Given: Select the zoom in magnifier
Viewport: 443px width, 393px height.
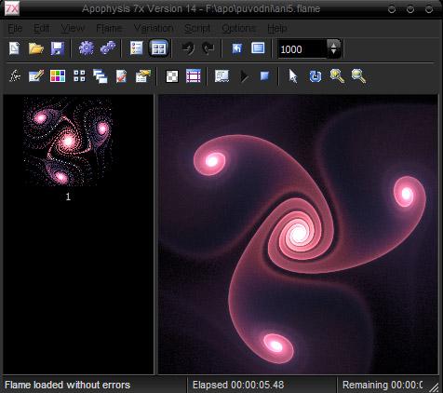Looking at the screenshot, I should coord(337,76).
